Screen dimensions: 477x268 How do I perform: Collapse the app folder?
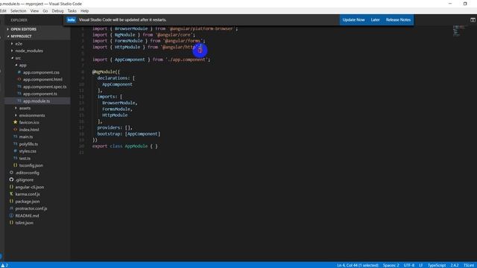22,65
